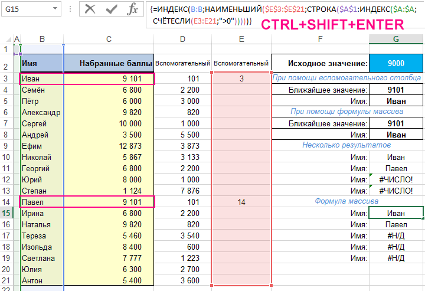Viewport: 425px width, 291px height.
Task: Select cell with name Тереза
Action: 42,236
